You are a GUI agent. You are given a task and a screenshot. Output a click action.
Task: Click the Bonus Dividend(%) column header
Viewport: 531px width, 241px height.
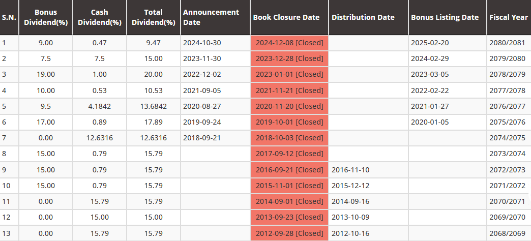tap(46, 17)
